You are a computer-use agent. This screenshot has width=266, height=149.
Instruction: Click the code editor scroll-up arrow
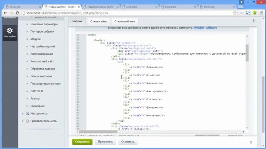pos(247,36)
